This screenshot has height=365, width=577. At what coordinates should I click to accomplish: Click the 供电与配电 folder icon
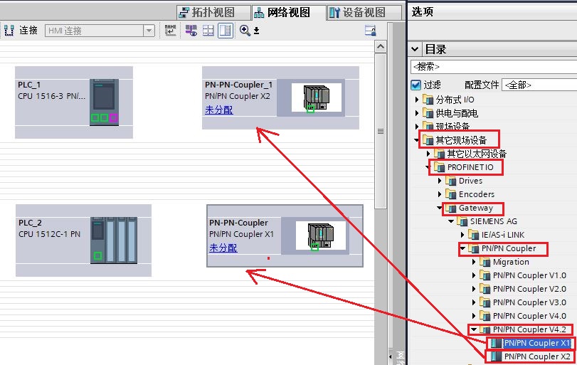[428, 113]
